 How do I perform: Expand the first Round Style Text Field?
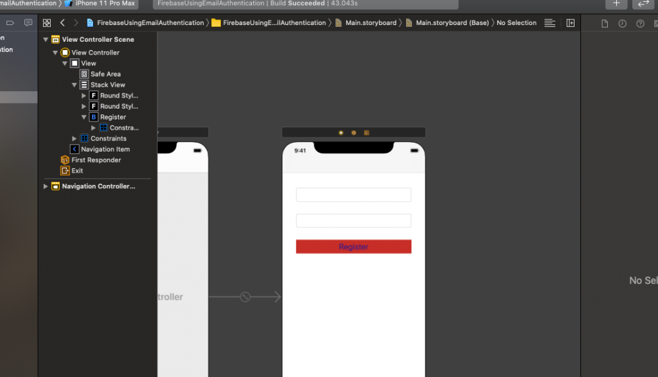(x=84, y=95)
